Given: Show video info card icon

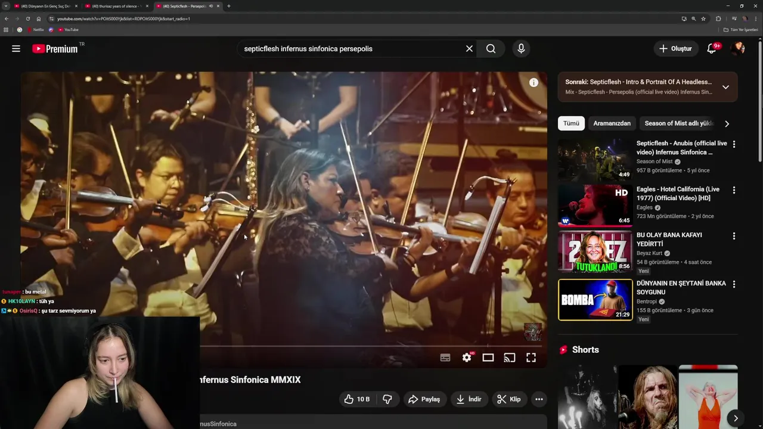Looking at the screenshot, I should (534, 83).
